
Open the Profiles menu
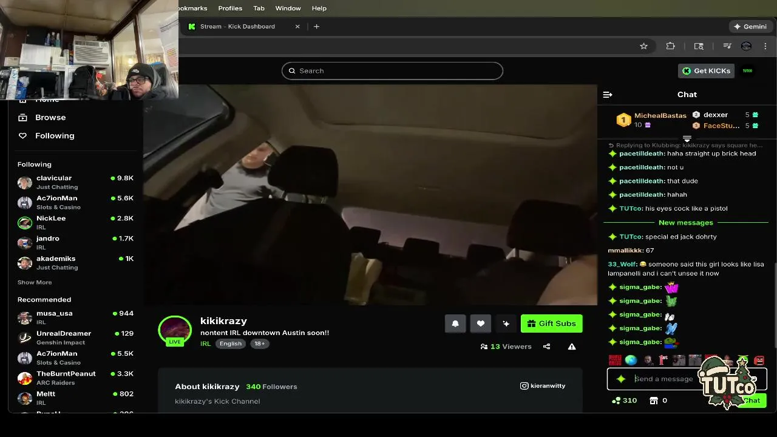tap(230, 8)
